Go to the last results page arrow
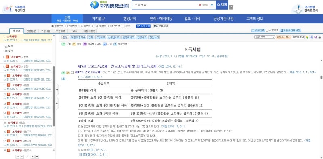This screenshot has height=159, width=323. (37, 157)
